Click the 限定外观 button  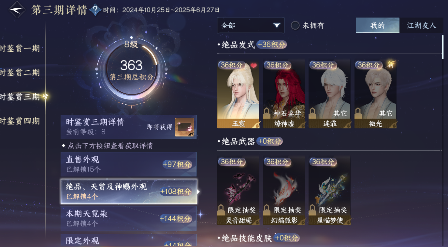129,240
